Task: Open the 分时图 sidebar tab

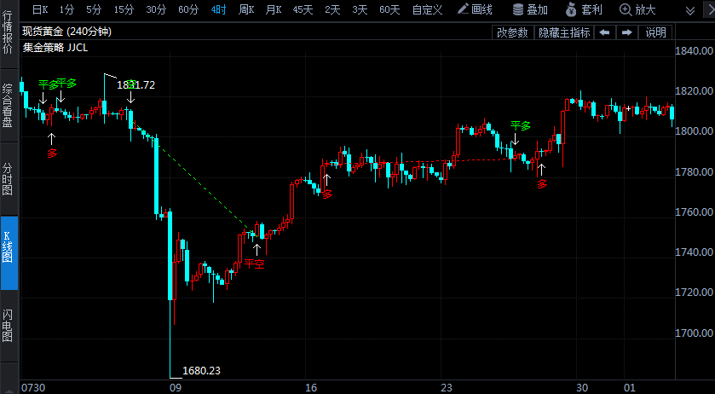Action: [8, 178]
